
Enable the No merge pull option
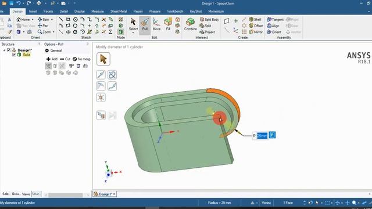(81, 59)
